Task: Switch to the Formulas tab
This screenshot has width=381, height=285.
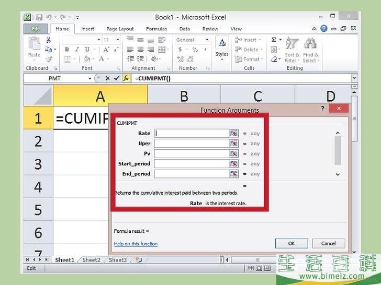Action: 156,29
